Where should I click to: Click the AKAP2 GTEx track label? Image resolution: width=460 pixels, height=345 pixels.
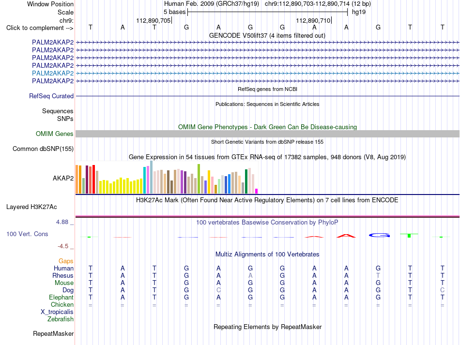click(63, 178)
